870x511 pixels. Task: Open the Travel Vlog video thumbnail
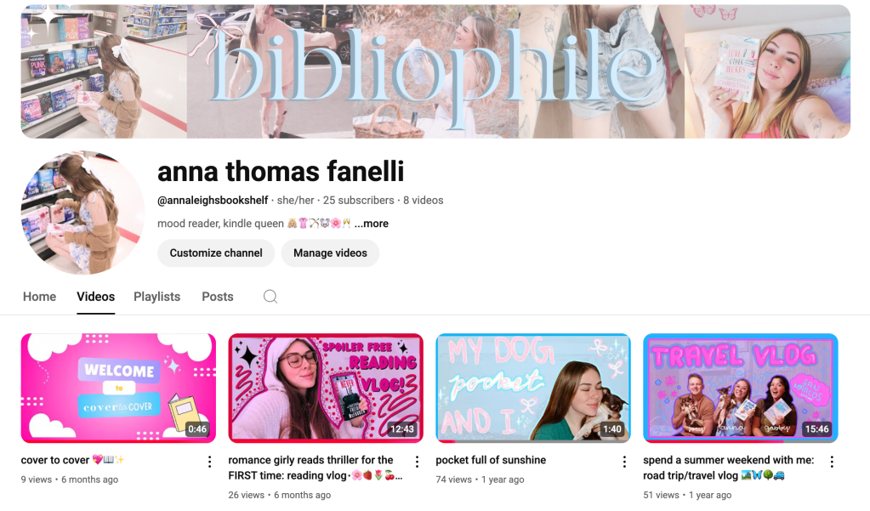click(x=741, y=388)
